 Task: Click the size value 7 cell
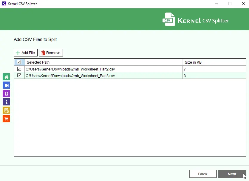(214, 69)
